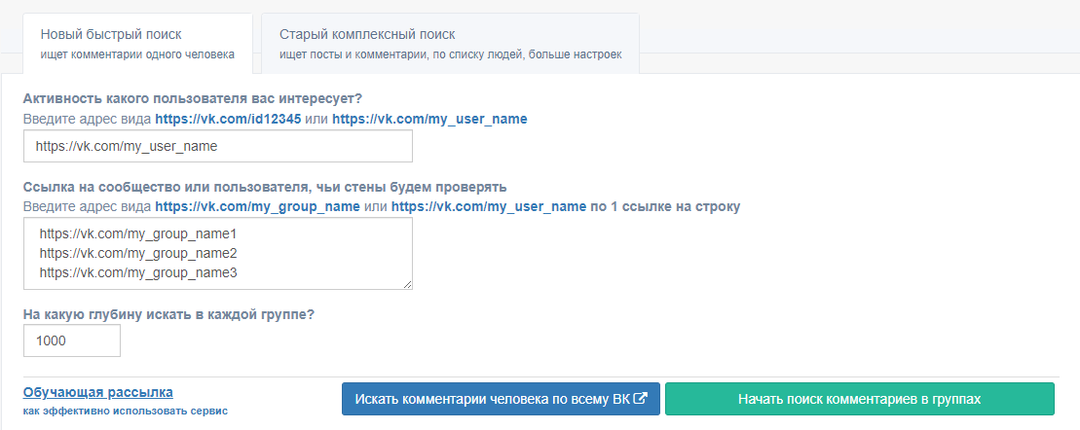The height and width of the screenshot is (430, 1080).
Task: Focus the user profile URL input field
Action: point(218,146)
